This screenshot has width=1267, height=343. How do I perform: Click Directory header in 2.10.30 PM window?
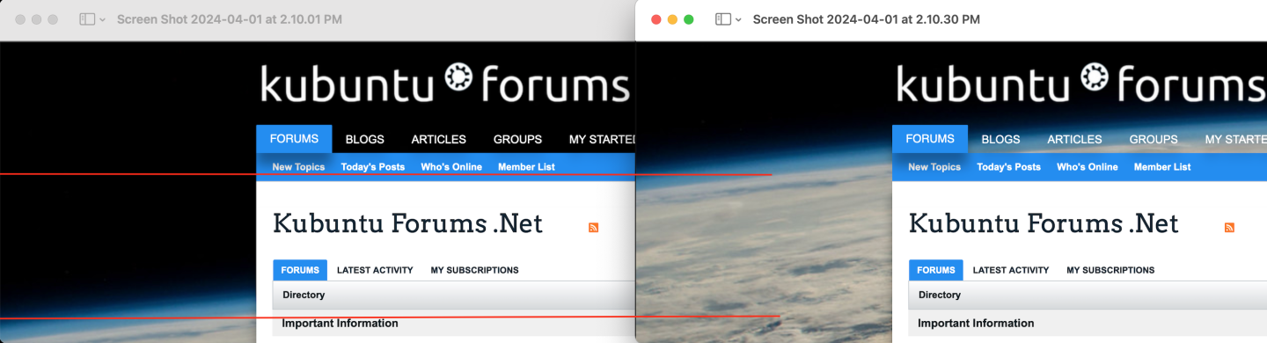coord(940,296)
